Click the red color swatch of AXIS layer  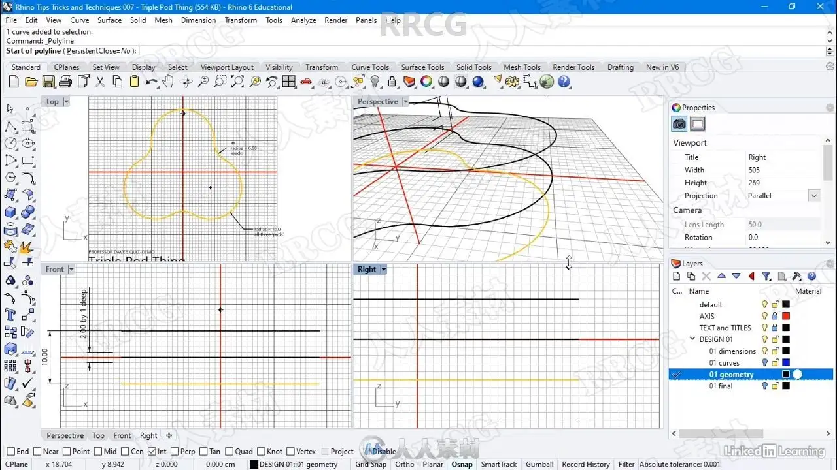[786, 316]
